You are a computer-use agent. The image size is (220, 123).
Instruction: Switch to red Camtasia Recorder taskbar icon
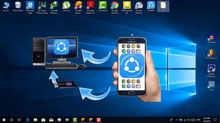(99, 120)
